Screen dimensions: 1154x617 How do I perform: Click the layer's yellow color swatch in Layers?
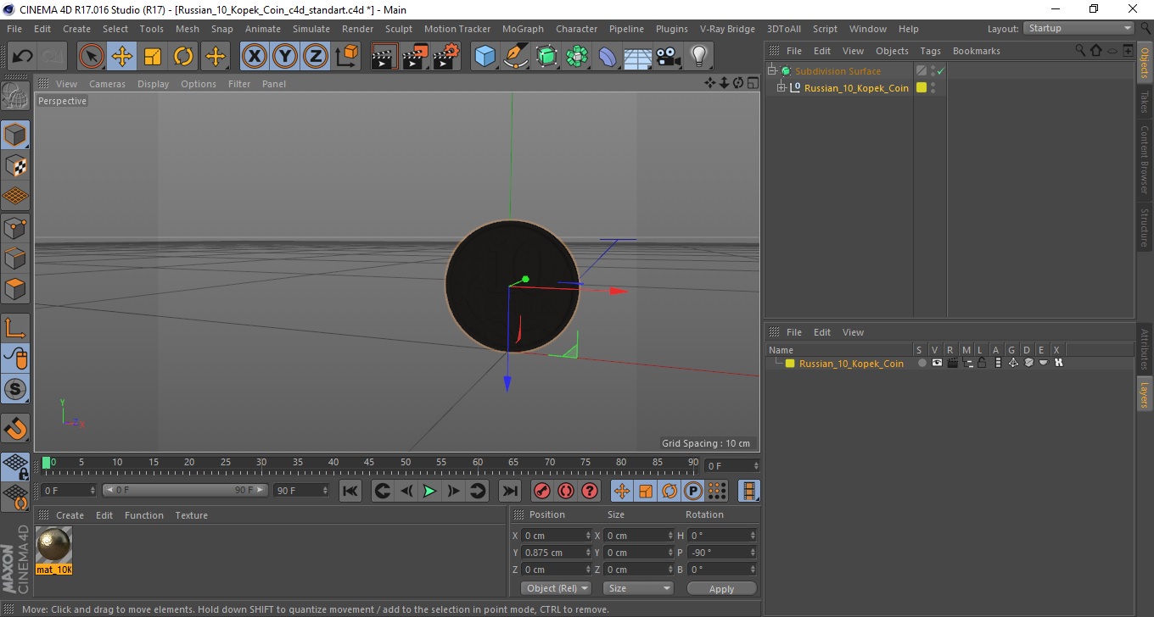(x=790, y=364)
